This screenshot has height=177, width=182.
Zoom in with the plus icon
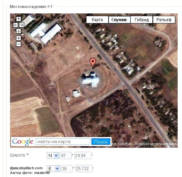click(x=18, y=38)
